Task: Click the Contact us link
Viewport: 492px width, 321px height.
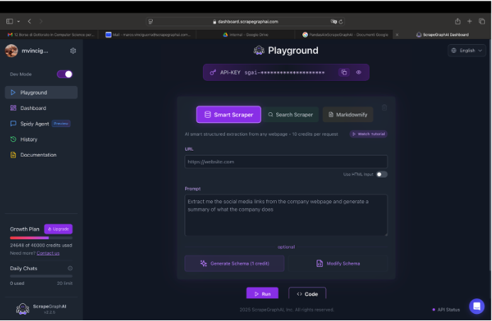Action: 48,254
